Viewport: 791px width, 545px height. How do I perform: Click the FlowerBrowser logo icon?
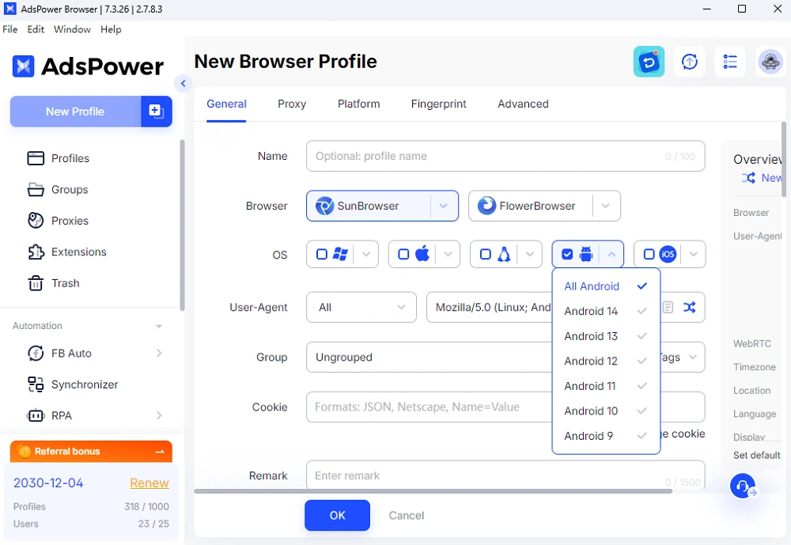(486, 206)
